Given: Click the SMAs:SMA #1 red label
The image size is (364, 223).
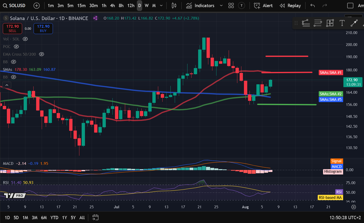Looking at the screenshot, I should click(331, 73).
